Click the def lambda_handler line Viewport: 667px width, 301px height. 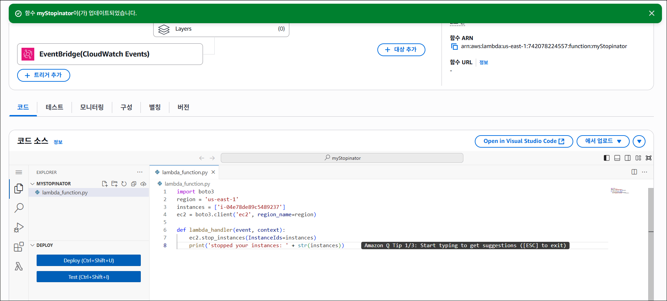point(231,230)
